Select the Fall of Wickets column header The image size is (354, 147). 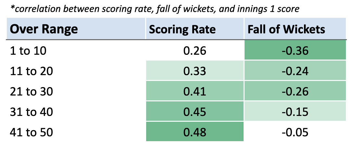pyautogui.click(x=286, y=29)
